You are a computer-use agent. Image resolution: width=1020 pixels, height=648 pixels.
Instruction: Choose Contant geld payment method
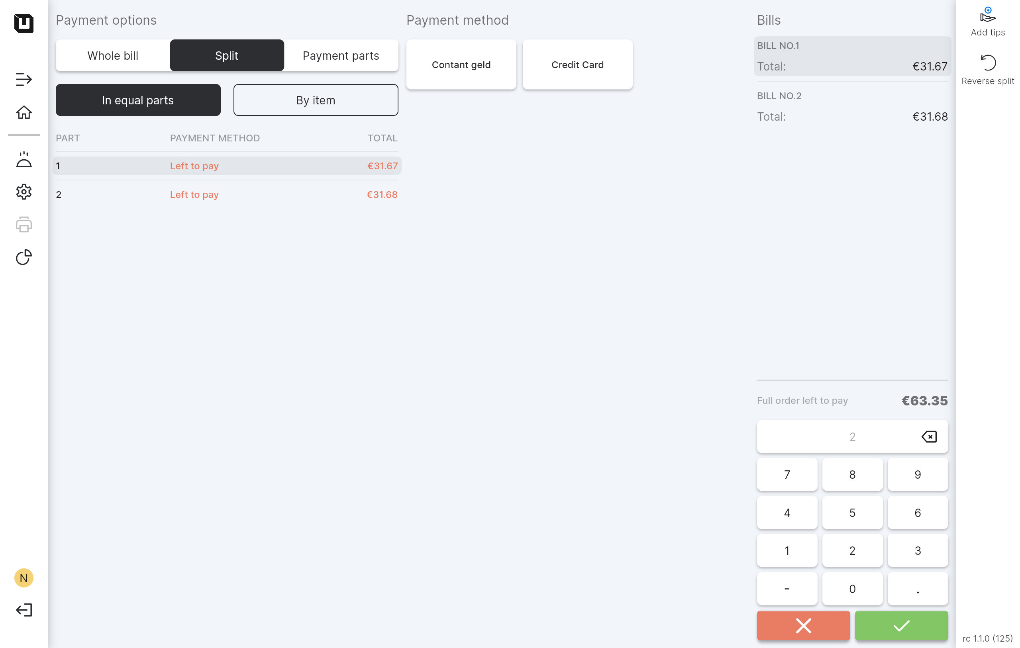pyautogui.click(x=461, y=65)
